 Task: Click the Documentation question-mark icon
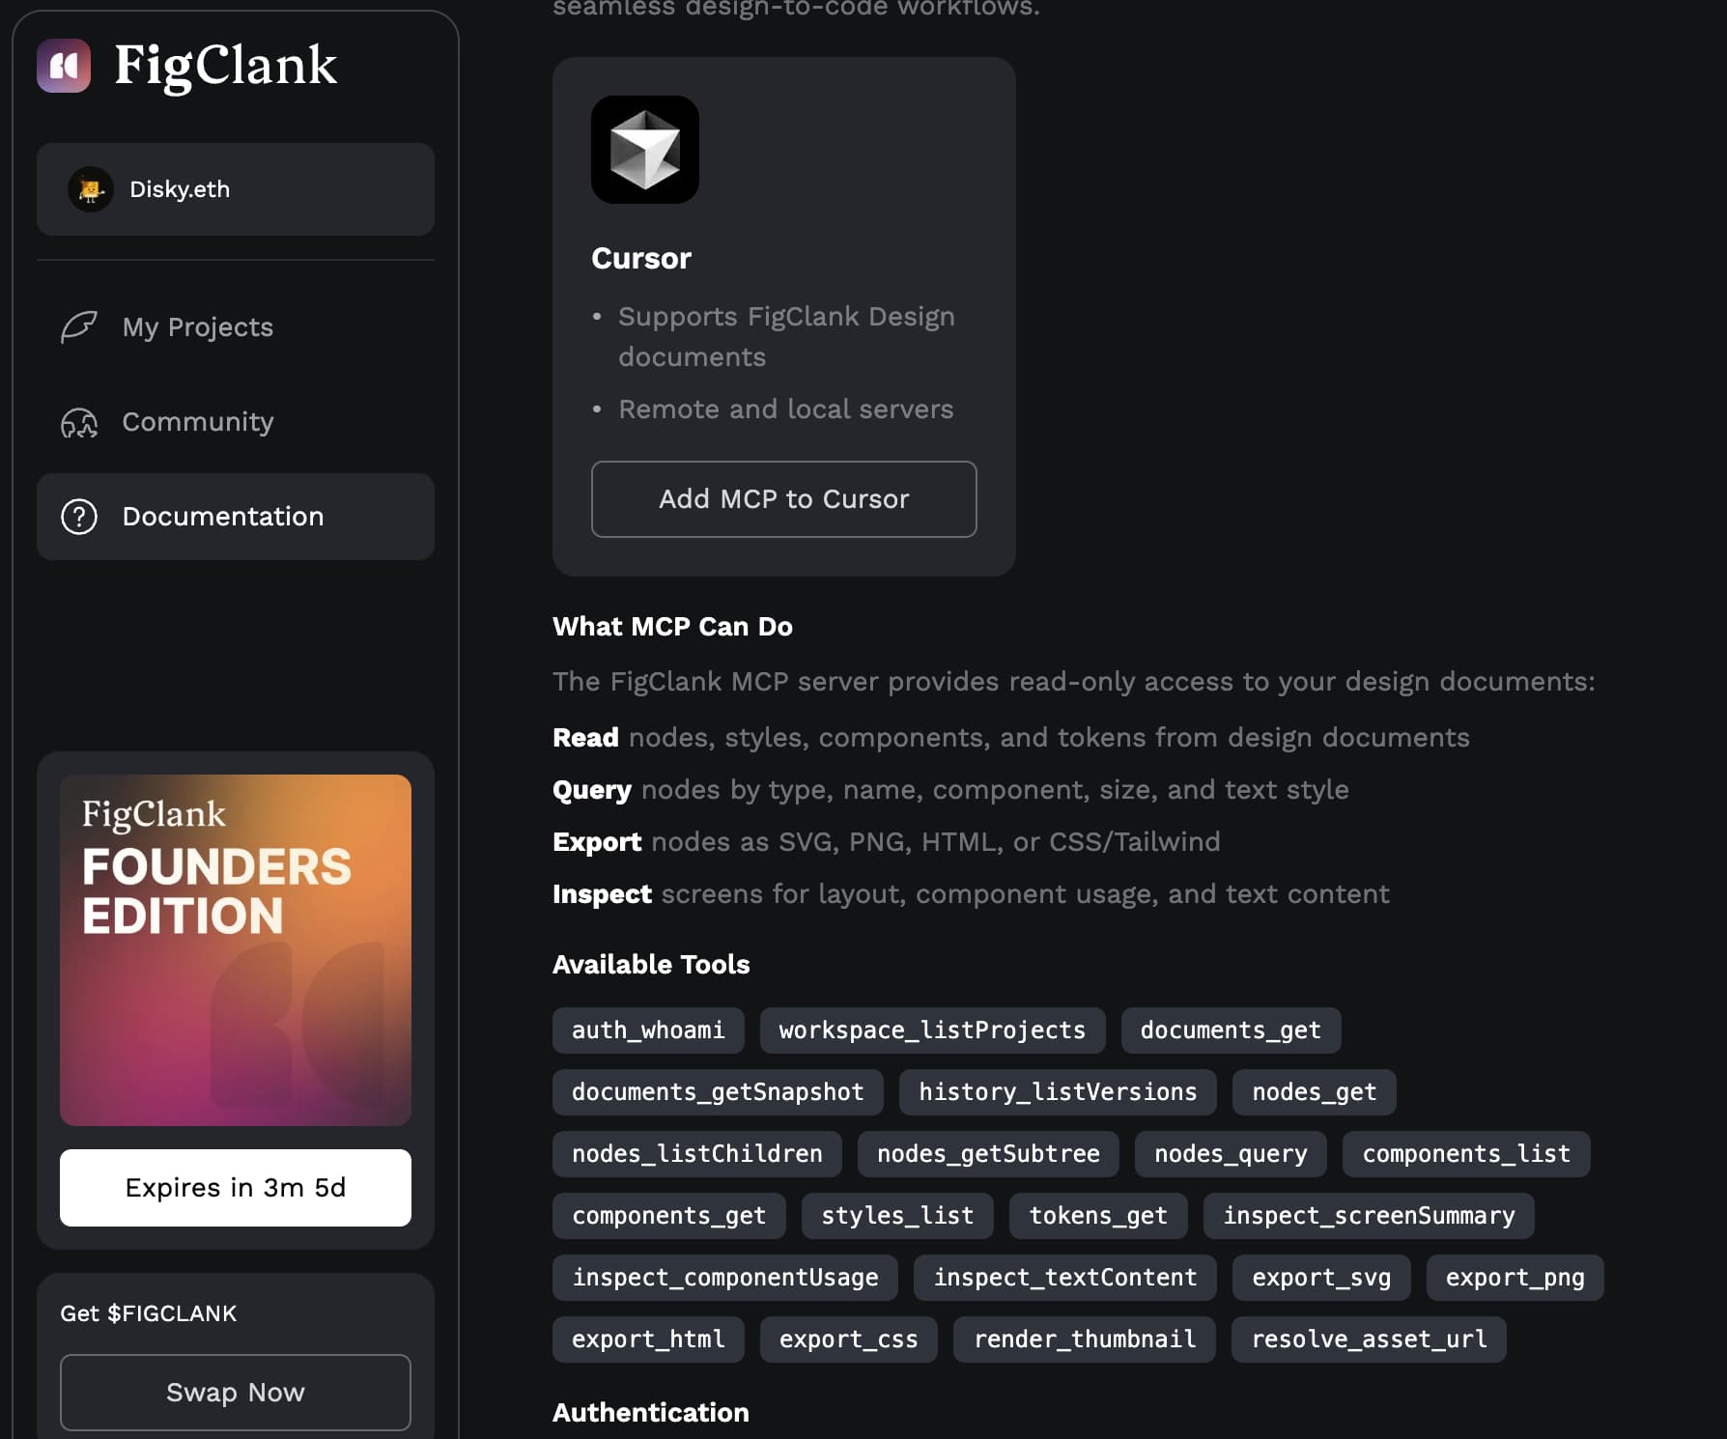[80, 517]
